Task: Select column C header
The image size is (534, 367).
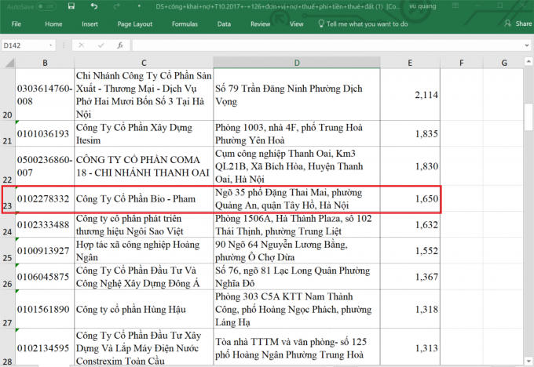Action: pos(144,63)
